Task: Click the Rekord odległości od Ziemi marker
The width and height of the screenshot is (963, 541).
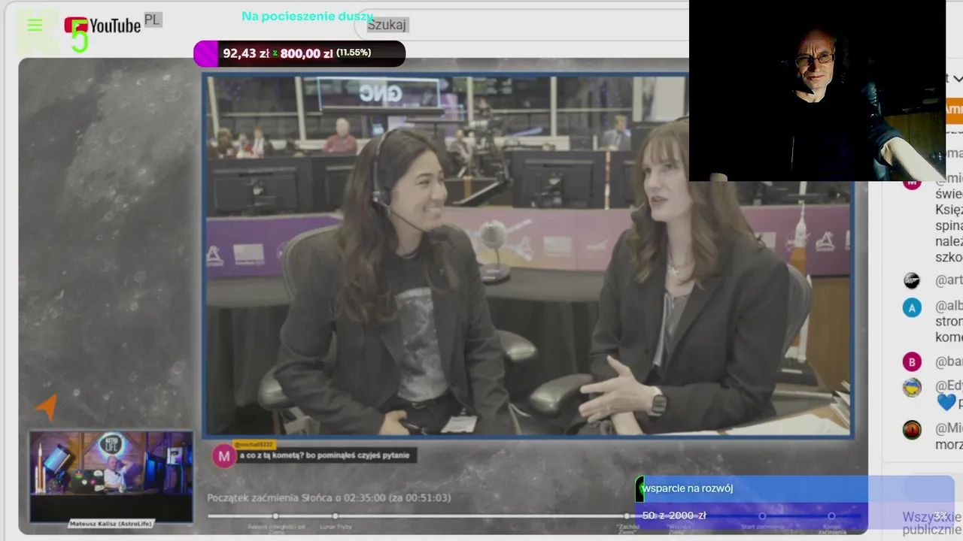Action: tap(276, 516)
